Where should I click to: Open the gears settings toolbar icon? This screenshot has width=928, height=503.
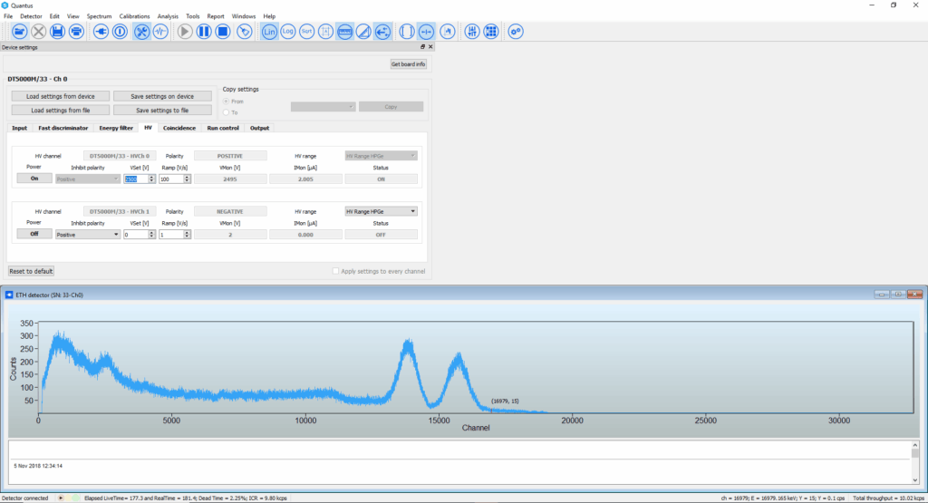pyautogui.click(x=516, y=32)
